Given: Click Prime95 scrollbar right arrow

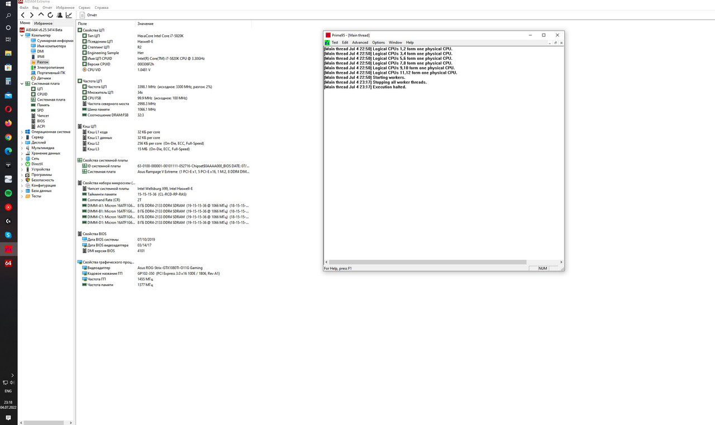Looking at the screenshot, I should (561, 262).
